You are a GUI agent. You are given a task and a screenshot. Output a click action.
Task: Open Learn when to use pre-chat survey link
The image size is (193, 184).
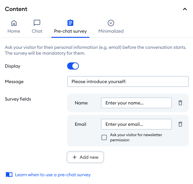coord(53,175)
